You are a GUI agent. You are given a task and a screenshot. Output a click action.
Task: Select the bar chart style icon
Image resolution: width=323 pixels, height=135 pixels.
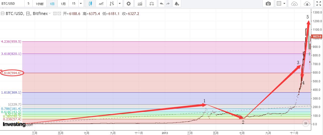tap(112, 3)
